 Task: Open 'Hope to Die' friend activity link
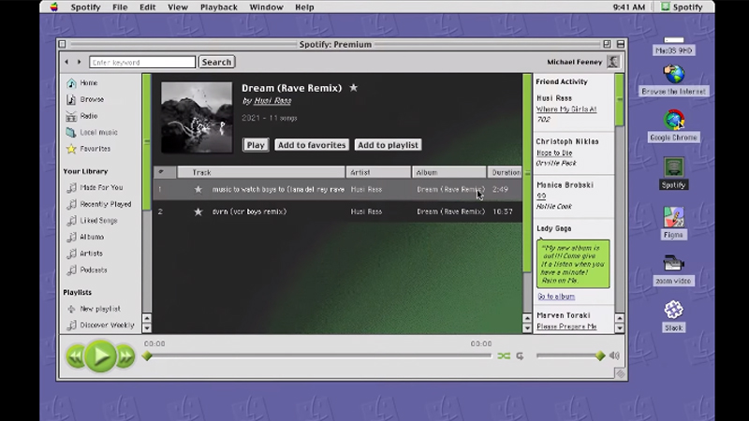click(x=554, y=152)
